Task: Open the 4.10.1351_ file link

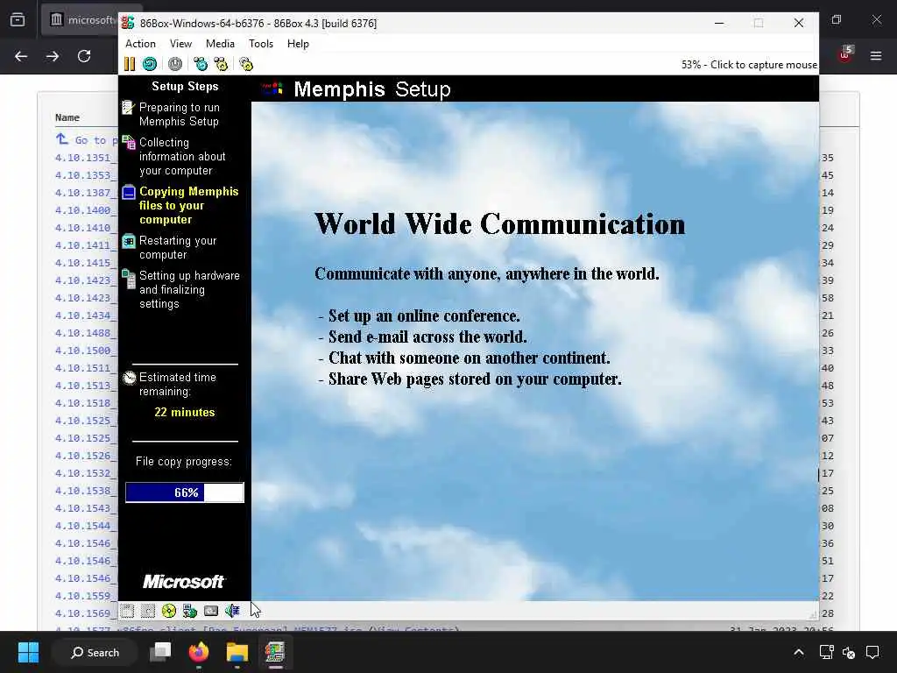Action: [x=86, y=158]
